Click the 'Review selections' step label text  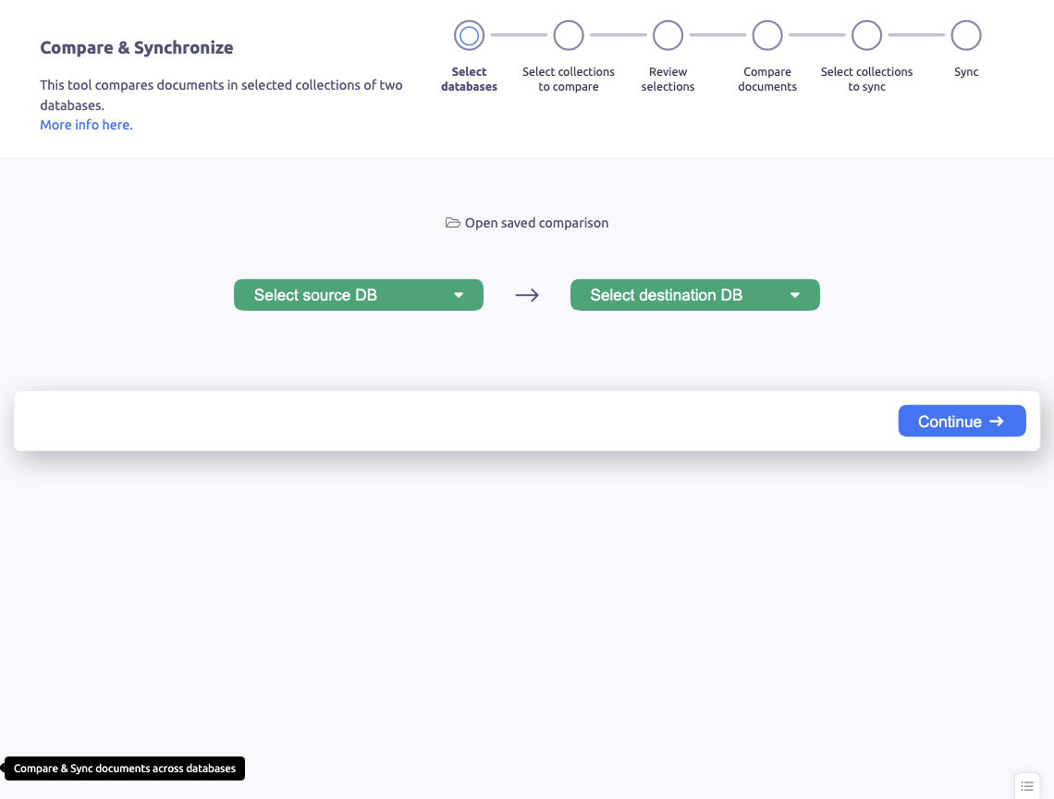pos(668,80)
